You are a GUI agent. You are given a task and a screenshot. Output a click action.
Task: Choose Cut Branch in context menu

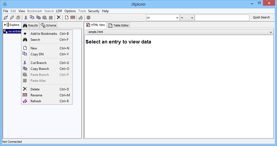tap(47, 63)
